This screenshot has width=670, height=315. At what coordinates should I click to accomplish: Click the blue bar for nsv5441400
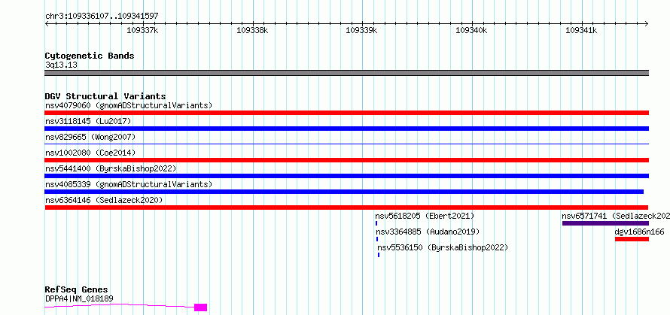point(346,176)
